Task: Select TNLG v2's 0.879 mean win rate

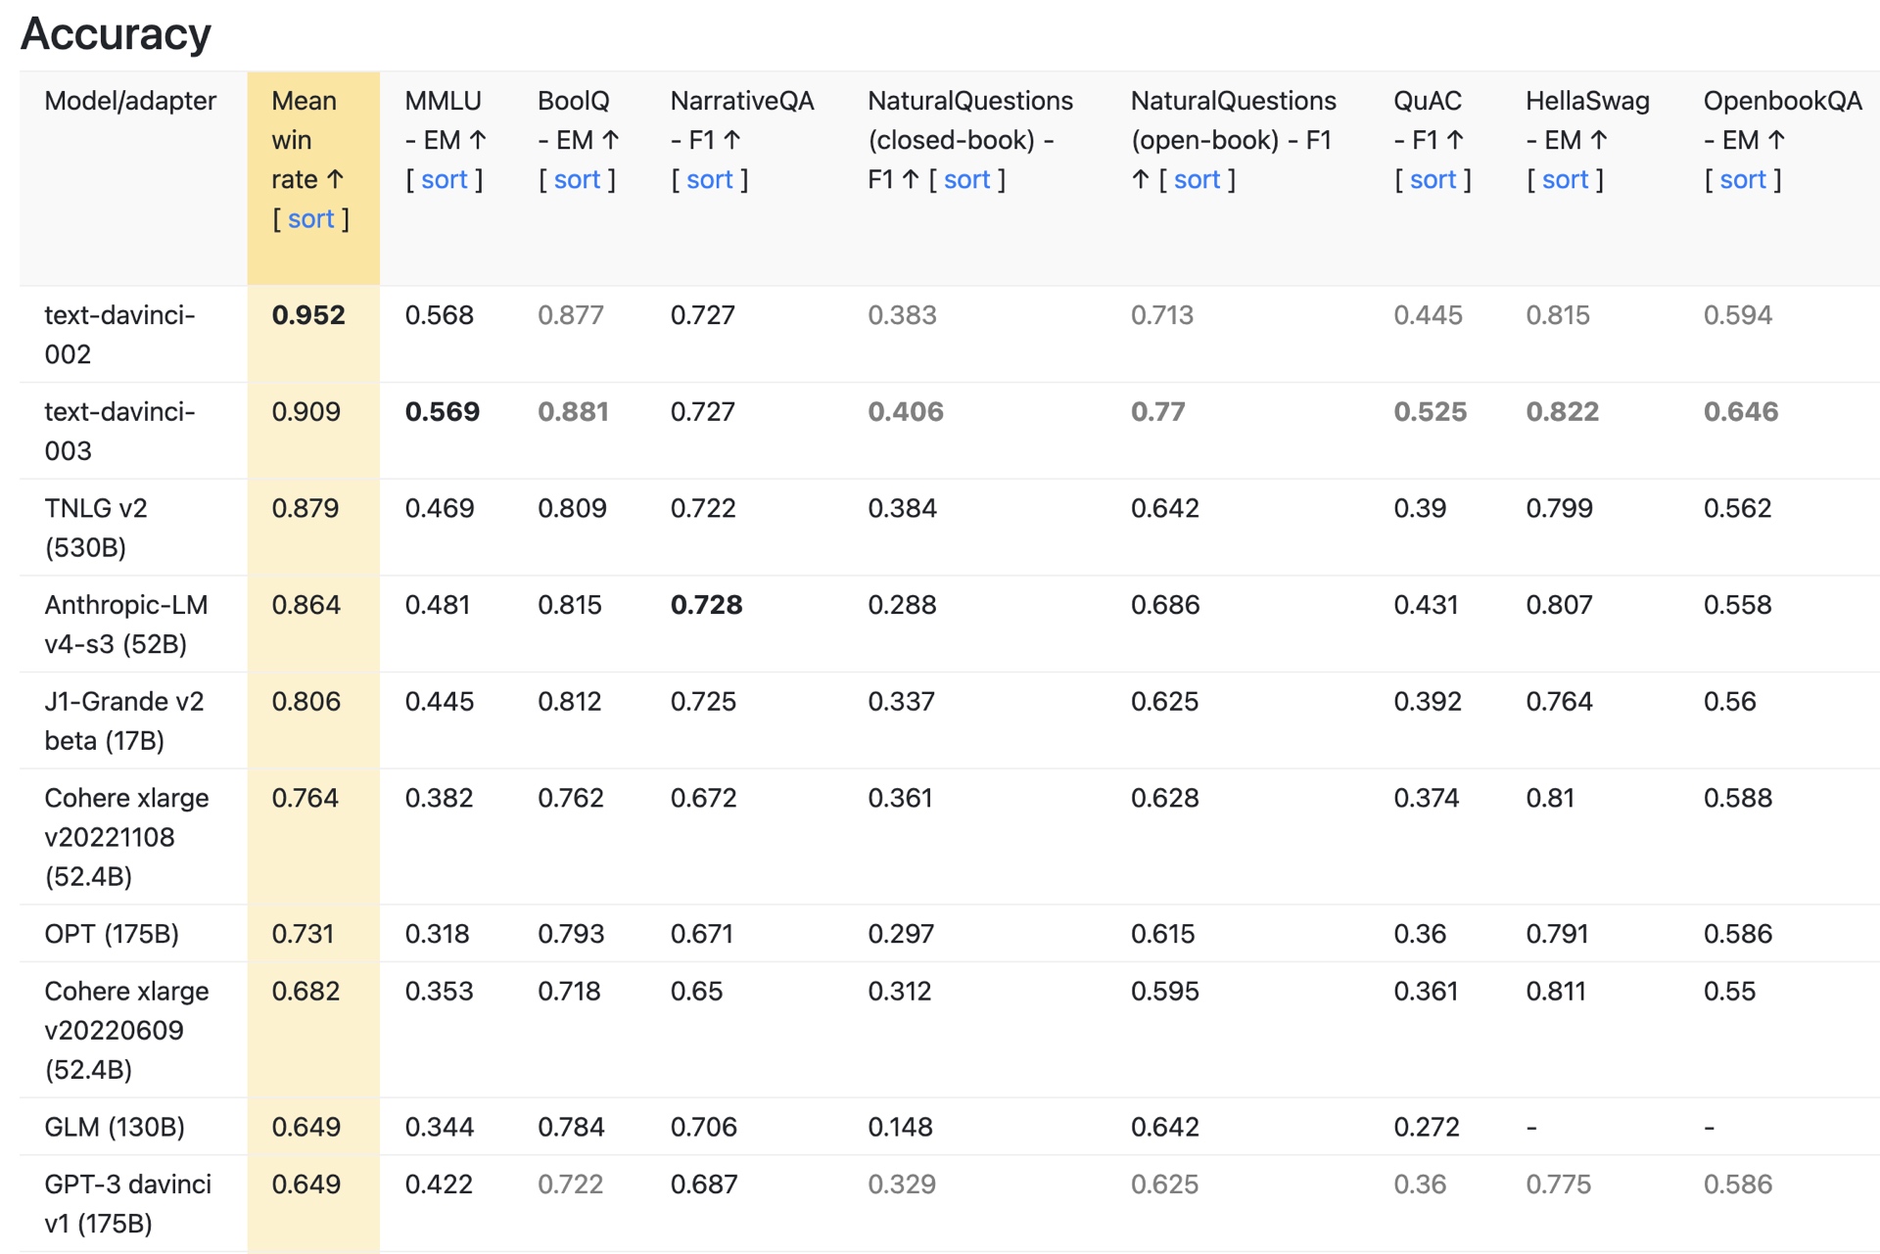Action: pyautogui.click(x=305, y=508)
